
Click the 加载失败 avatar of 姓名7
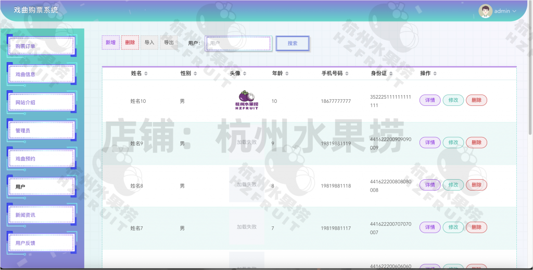pyautogui.click(x=247, y=227)
